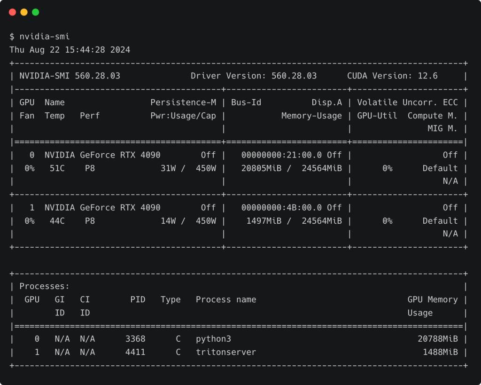The height and width of the screenshot is (385, 481).
Task: Click the 'Pwr:Usage/Cap' column header
Action: [183, 116]
